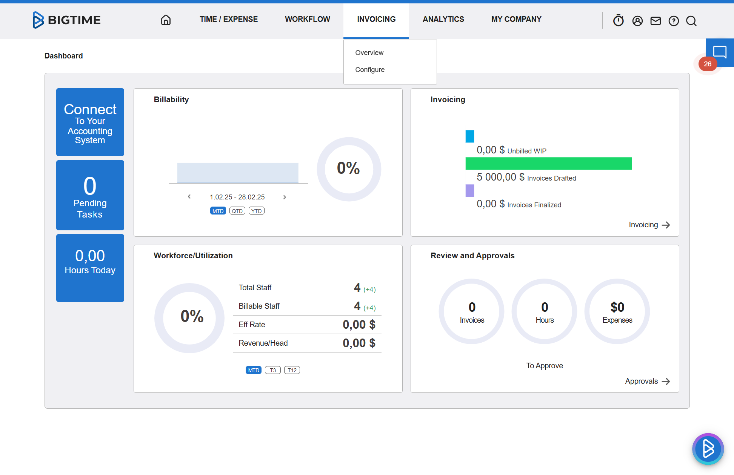
Task: Follow the Invoicing link
Action: point(643,225)
